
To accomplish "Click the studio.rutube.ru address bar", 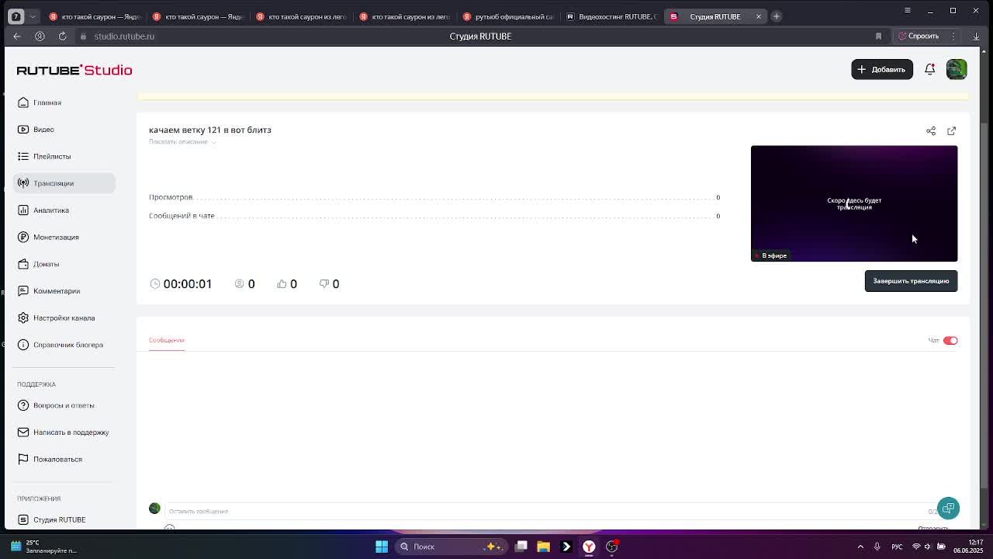I will tap(124, 36).
